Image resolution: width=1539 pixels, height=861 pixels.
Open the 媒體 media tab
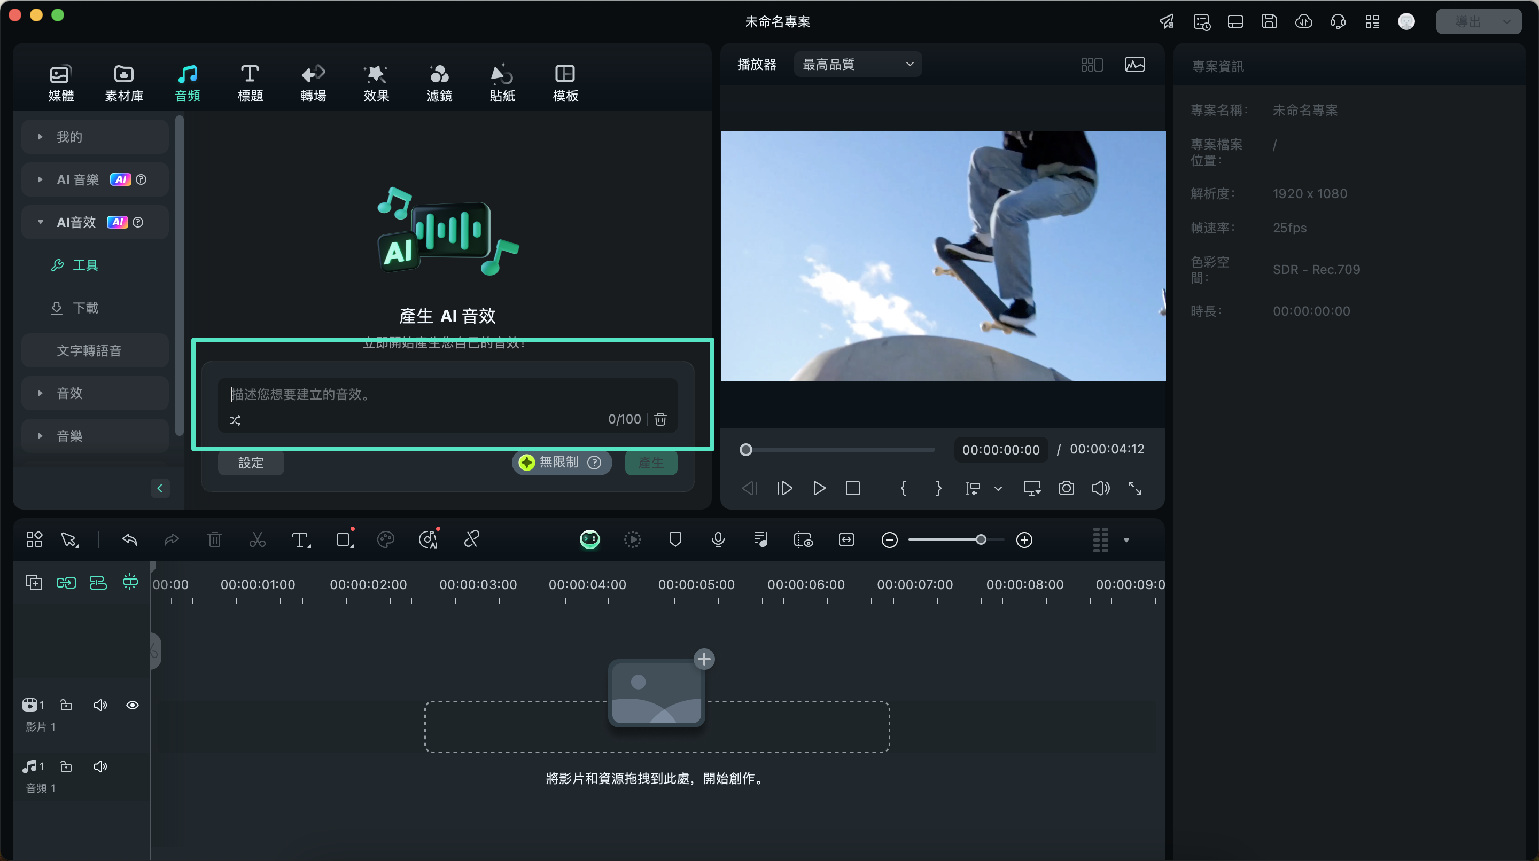61,83
